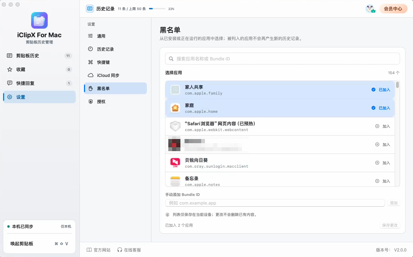Toggle 已加入 for the 家庭 app
Screen dimensions: 413x257
coord(381,108)
